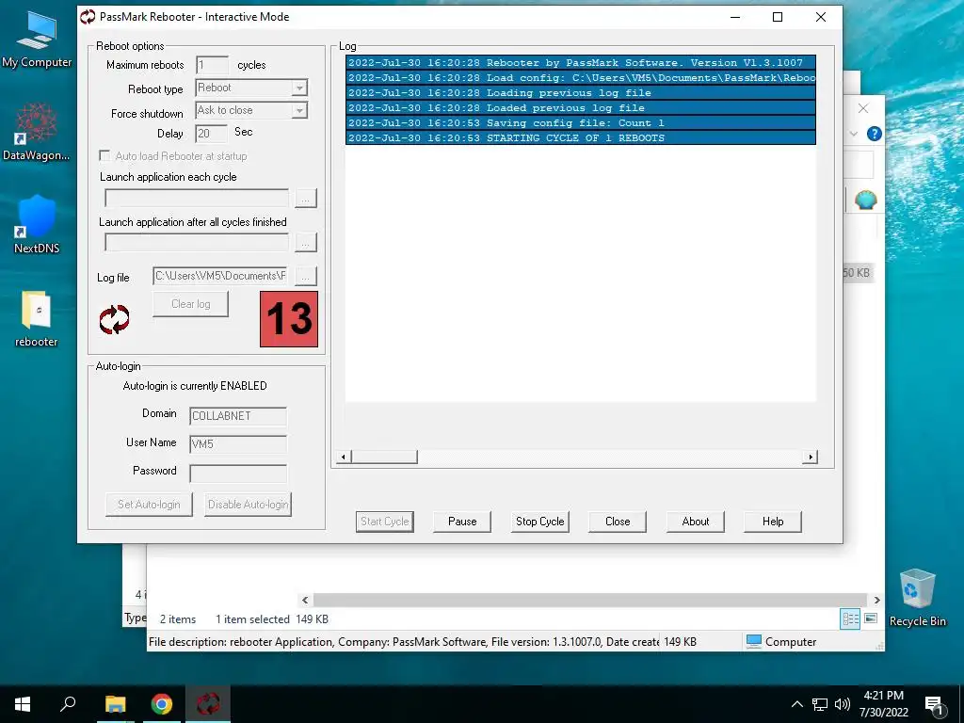
Task: Select Rebooter taskbar icon
Action: [208, 704]
